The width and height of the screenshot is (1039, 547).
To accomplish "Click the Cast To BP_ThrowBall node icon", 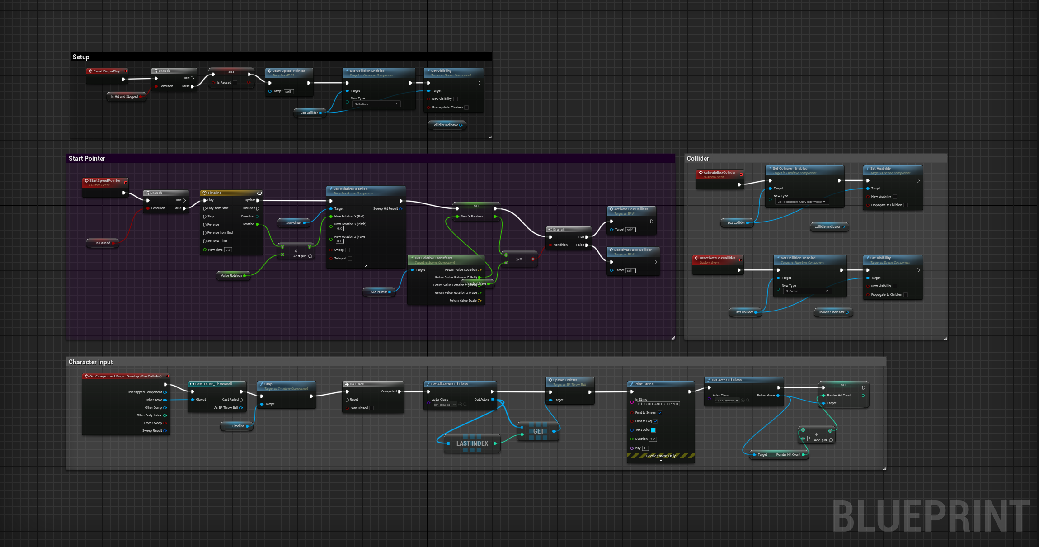I will (192, 384).
